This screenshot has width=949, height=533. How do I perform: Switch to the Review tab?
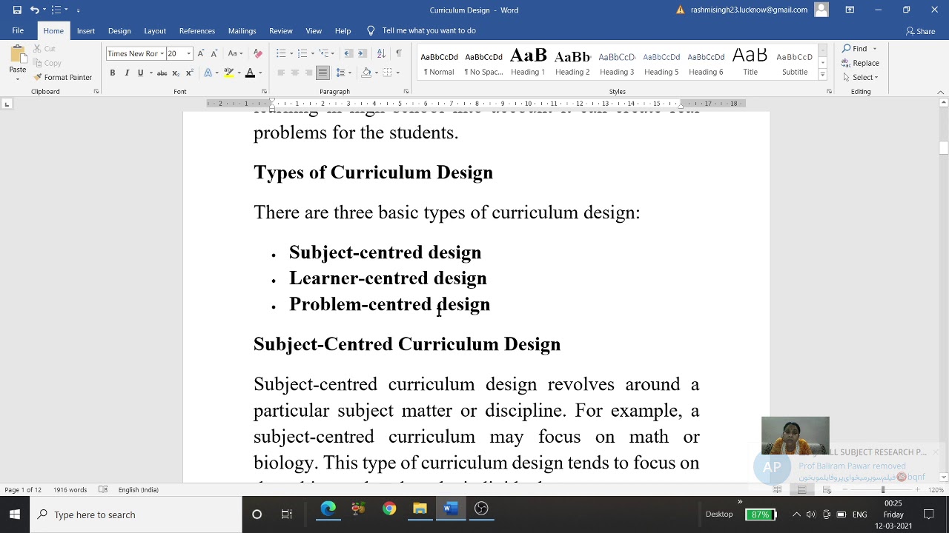281,30
